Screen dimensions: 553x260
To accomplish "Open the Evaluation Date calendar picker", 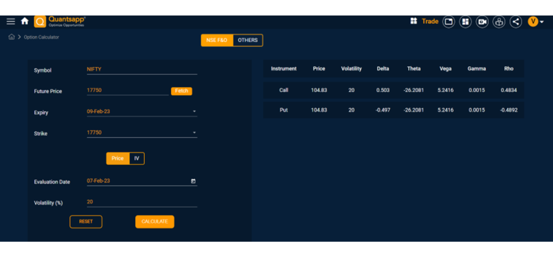I will tap(194, 181).
